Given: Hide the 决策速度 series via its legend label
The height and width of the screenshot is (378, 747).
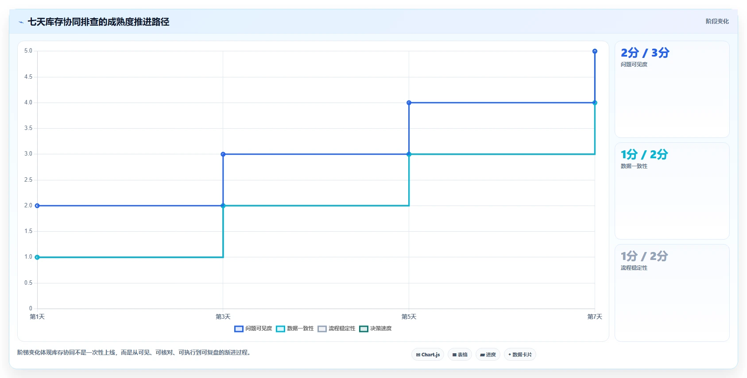Looking at the screenshot, I should (381, 328).
